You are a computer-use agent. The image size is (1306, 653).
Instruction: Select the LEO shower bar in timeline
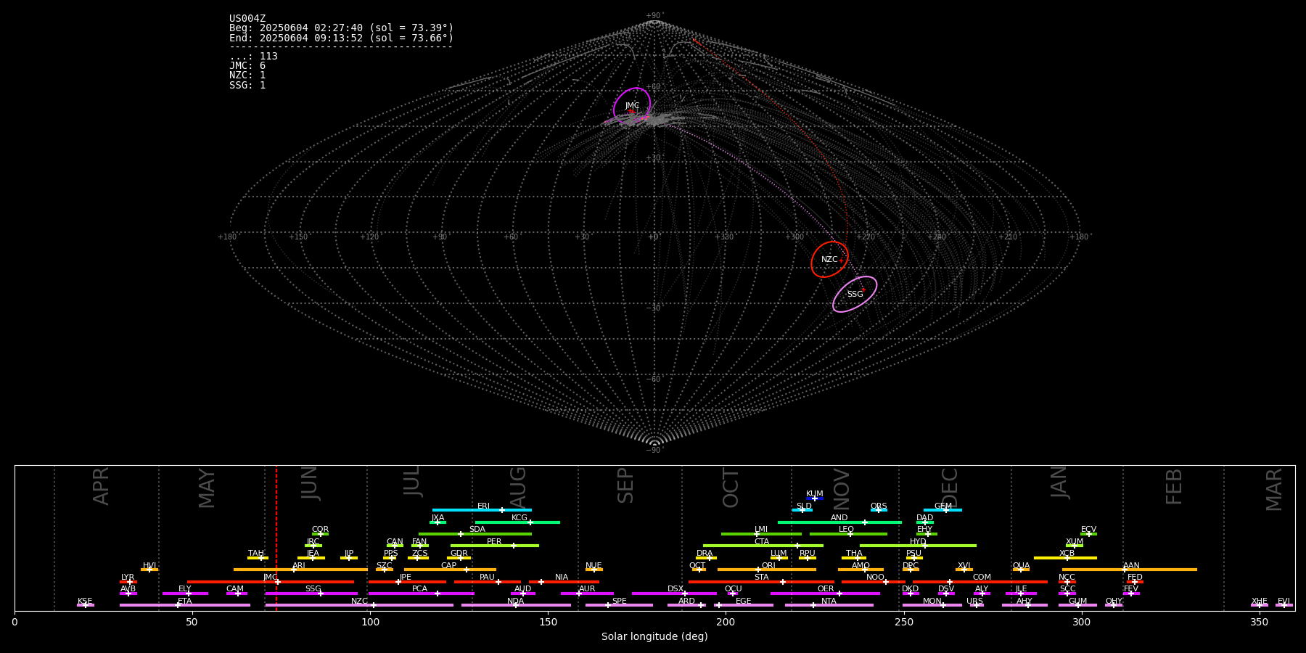pos(848,534)
